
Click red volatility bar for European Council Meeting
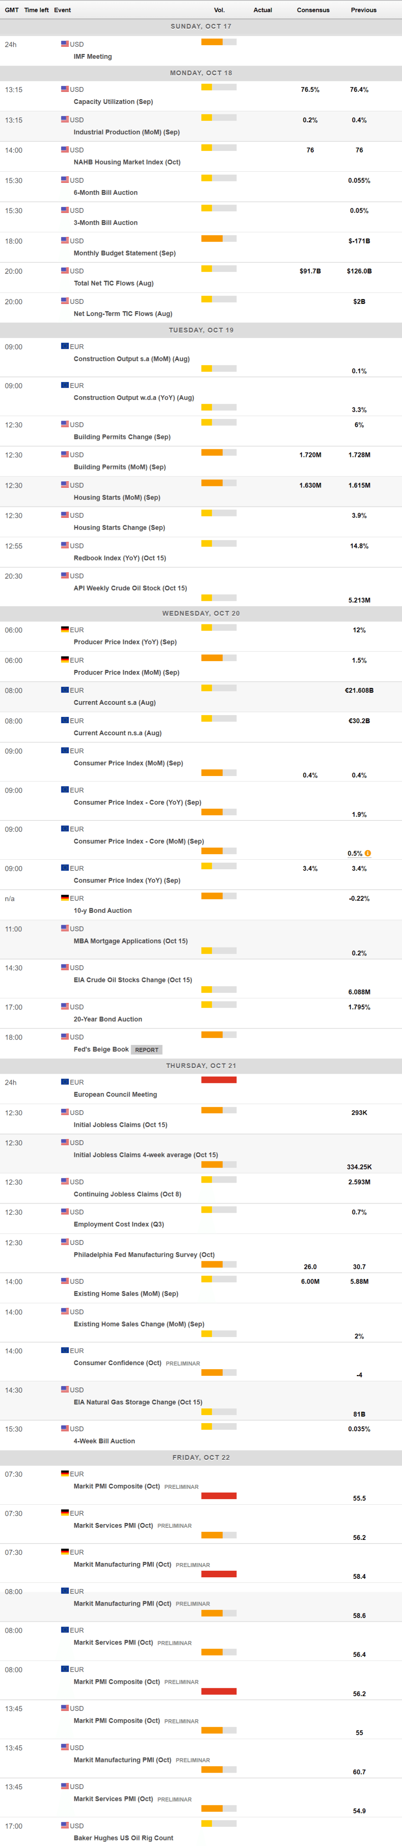tap(218, 1080)
